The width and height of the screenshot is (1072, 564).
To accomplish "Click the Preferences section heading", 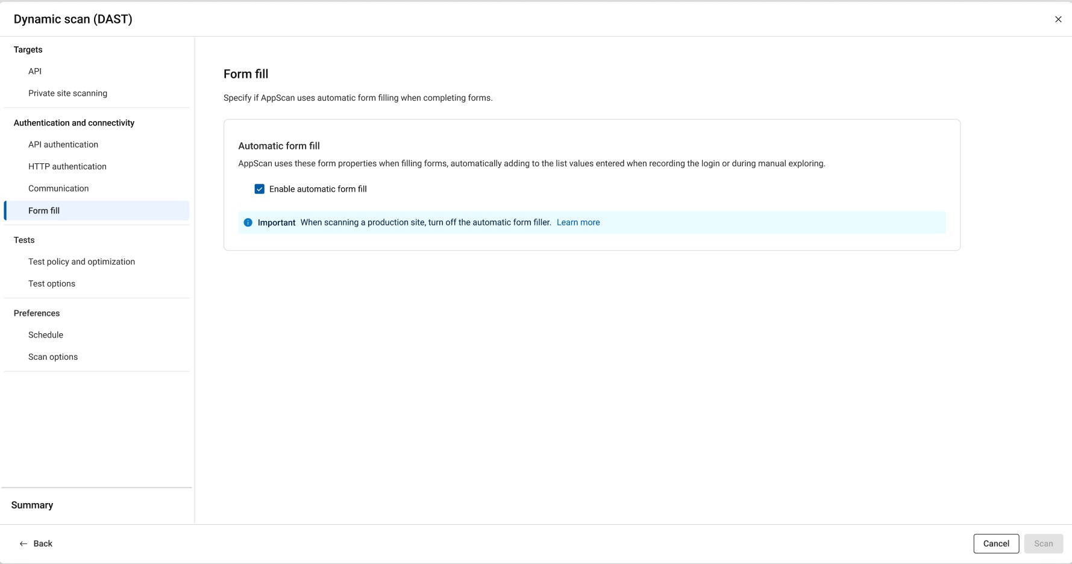I will click(x=36, y=313).
